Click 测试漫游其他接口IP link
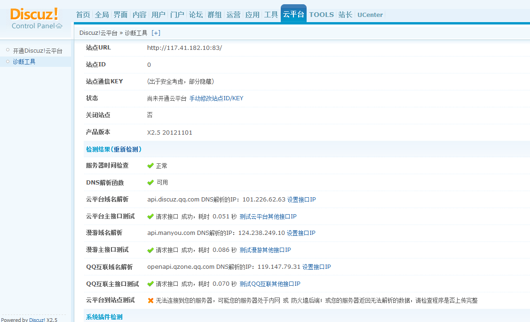This screenshot has width=530, height=322. click(x=265, y=250)
